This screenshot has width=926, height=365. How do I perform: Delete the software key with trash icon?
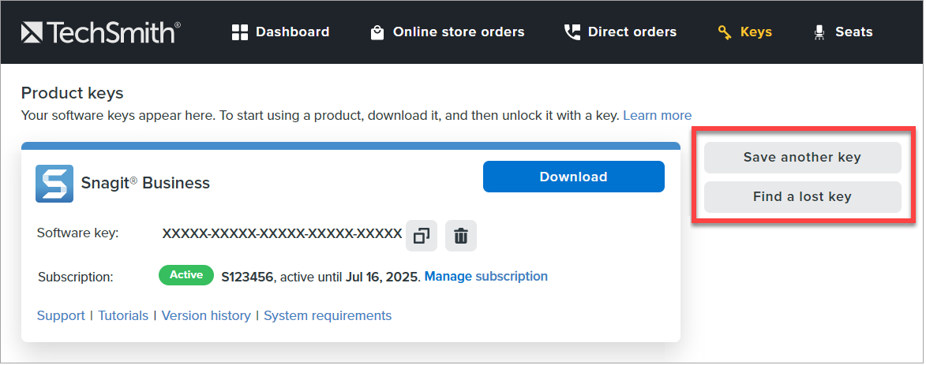(461, 236)
